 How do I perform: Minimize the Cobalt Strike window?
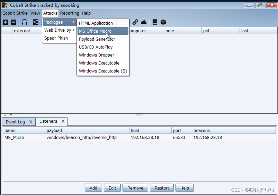pyautogui.click(x=249, y=5)
